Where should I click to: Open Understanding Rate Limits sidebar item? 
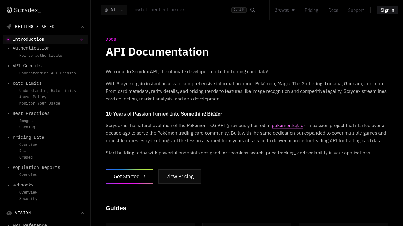(47, 91)
